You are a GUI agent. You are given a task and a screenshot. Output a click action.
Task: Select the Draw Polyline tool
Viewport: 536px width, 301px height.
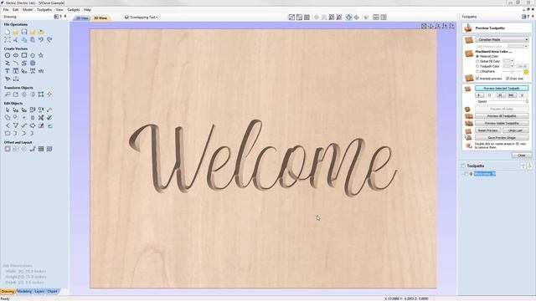[x=8, y=64]
